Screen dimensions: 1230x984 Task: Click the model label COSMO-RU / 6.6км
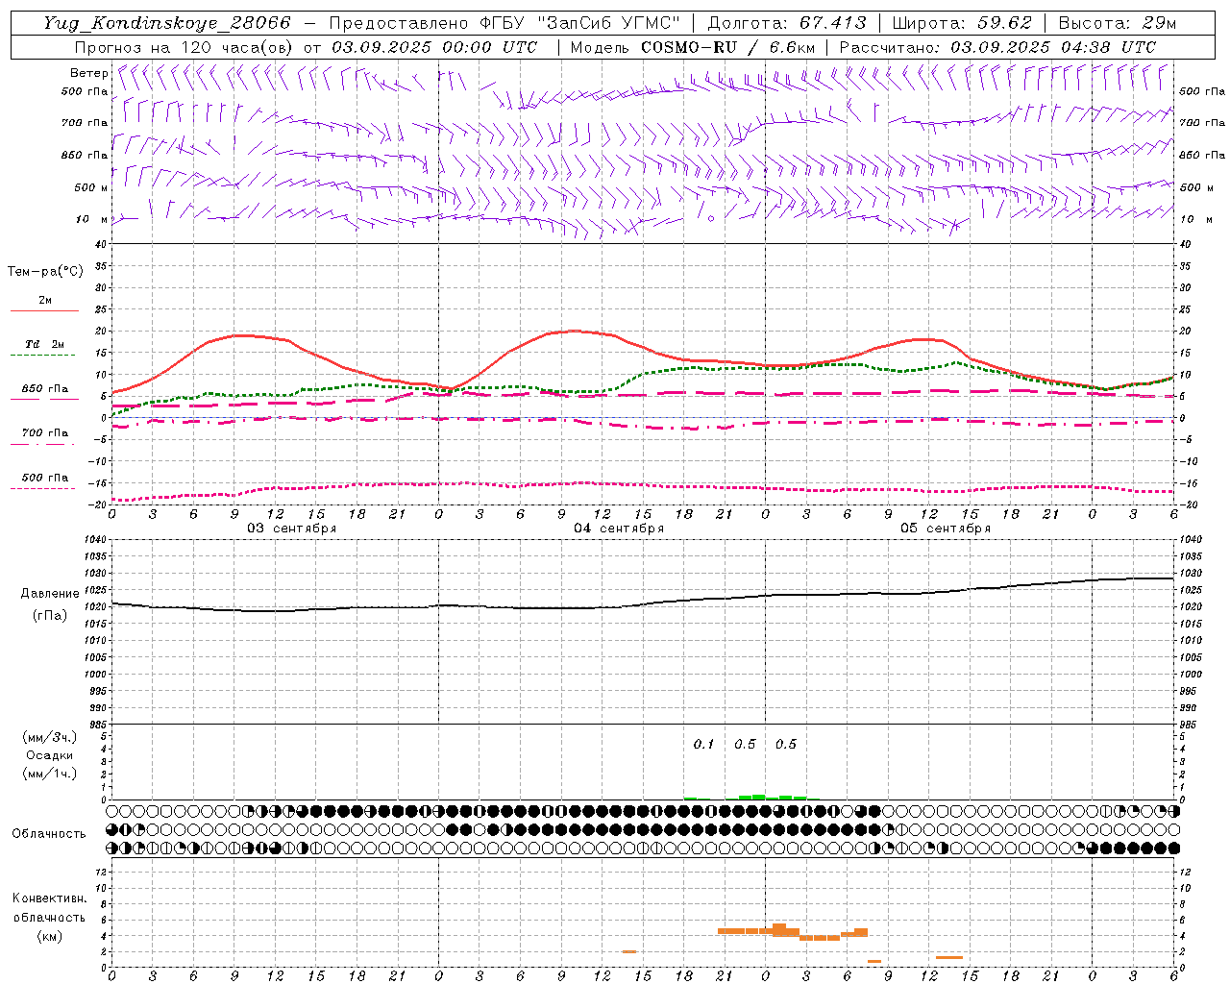728,47
